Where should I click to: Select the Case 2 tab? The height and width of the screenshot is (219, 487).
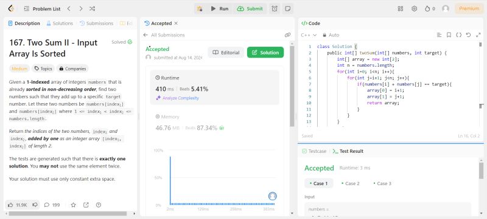coord(351,183)
